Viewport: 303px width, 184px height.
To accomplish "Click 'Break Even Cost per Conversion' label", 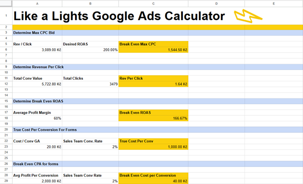I will click(x=148, y=175).
